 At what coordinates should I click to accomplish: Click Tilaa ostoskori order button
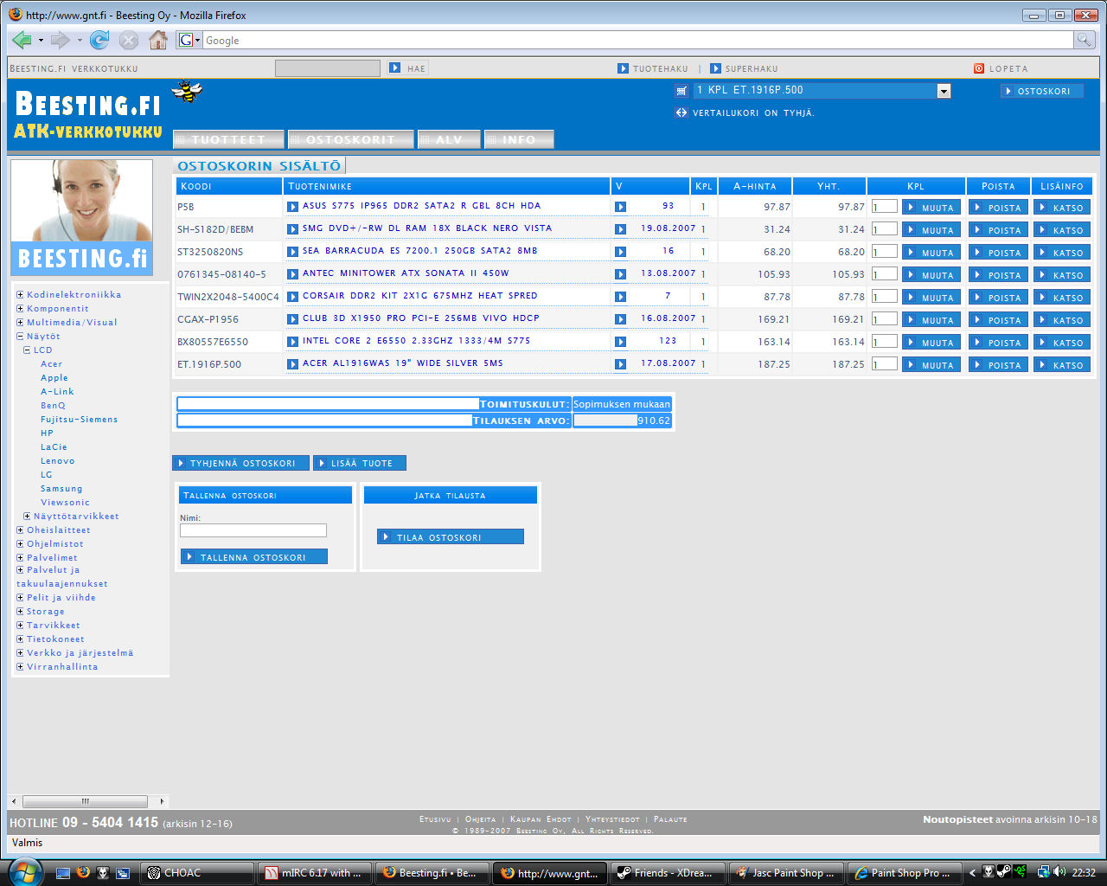(450, 537)
